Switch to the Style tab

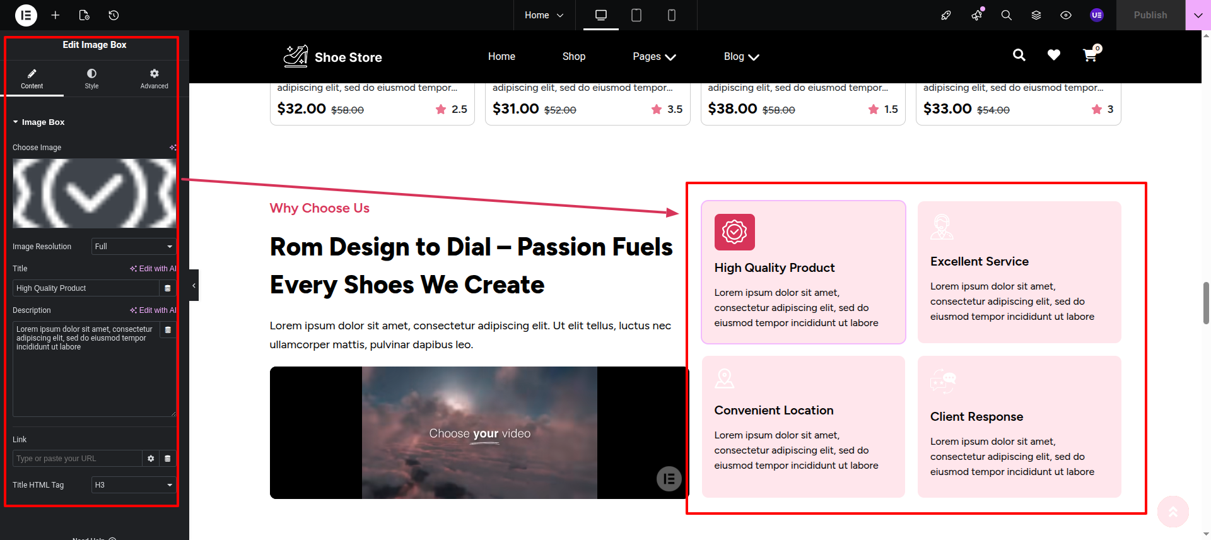pos(91,79)
